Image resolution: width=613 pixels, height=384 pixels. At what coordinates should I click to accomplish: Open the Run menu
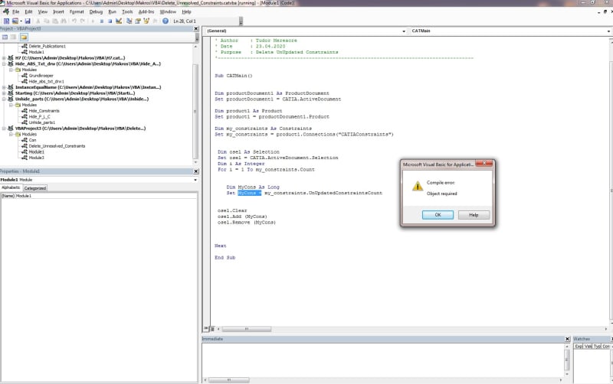(112, 11)
